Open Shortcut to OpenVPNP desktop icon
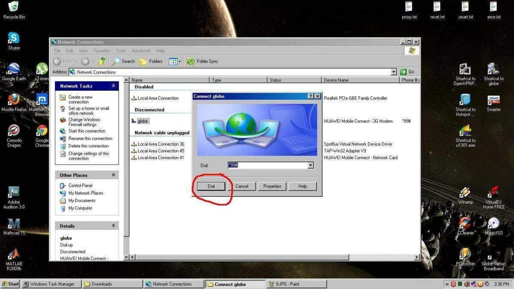The height and width of the screenshot is (289, 514). tap(465, 74)
